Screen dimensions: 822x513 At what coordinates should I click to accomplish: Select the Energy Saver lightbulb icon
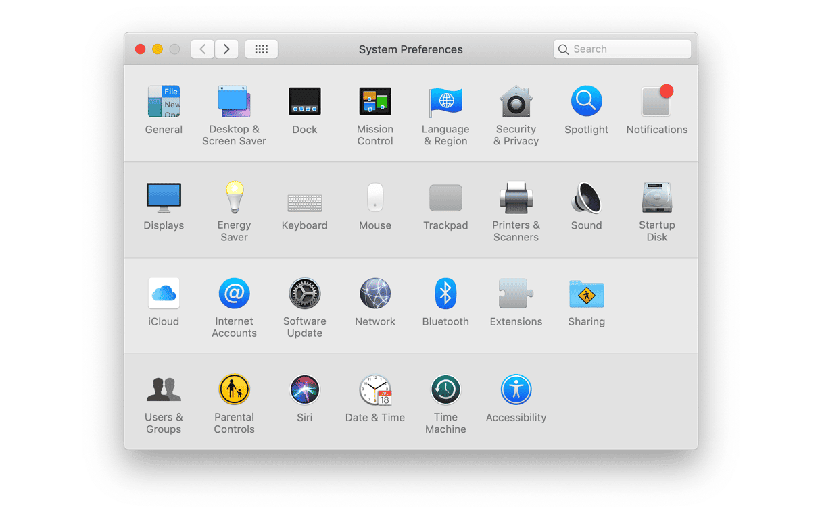tap(234, 198)
